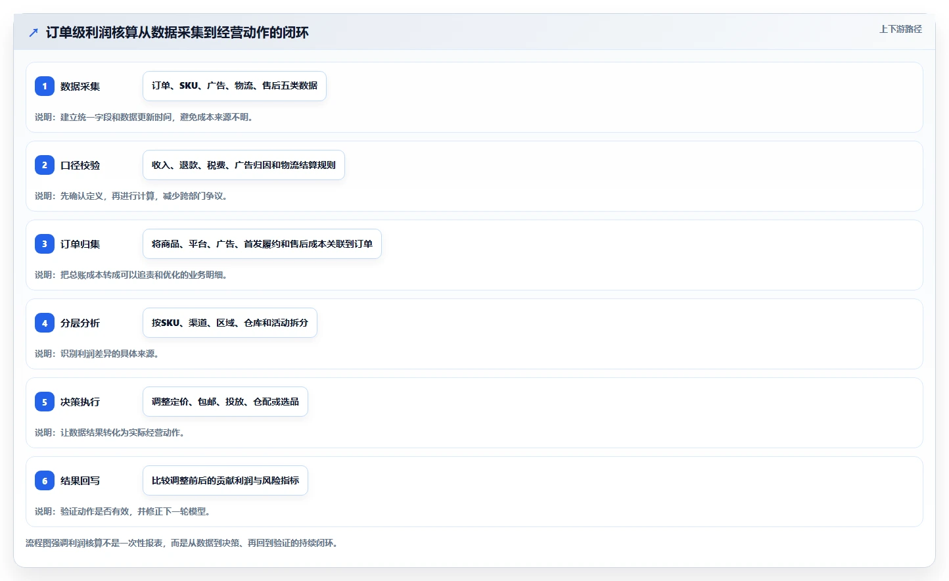The width and height of the screenshot is (949, 581).
Task: Select the 决策执行 step label
Action: pyautogui.click(x=80, y=402)
